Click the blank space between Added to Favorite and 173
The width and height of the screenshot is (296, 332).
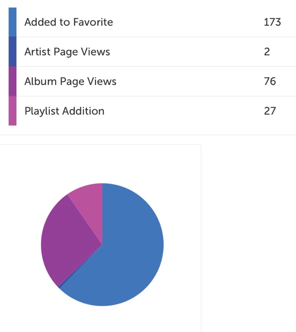(185, 22)
